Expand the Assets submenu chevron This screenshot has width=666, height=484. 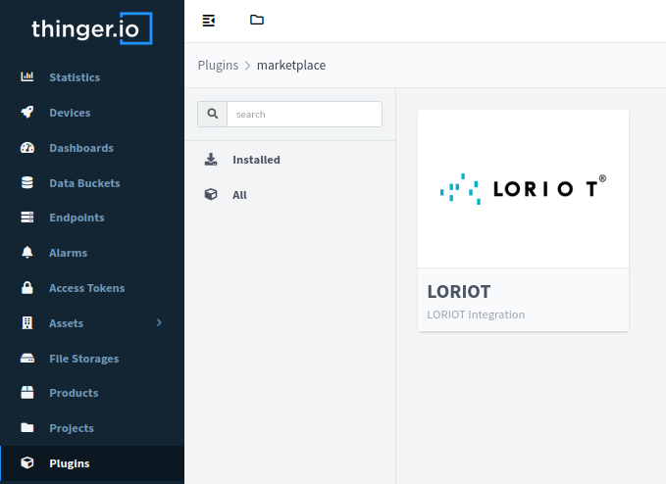click(159, 323)
